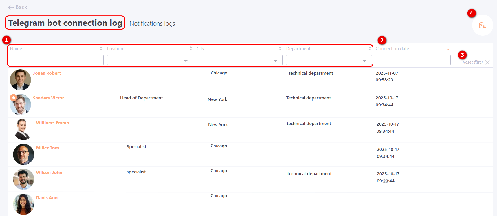This screenshot has height=216, width=497.
Task: Sort the list by City column
Action: coord(280,48)
